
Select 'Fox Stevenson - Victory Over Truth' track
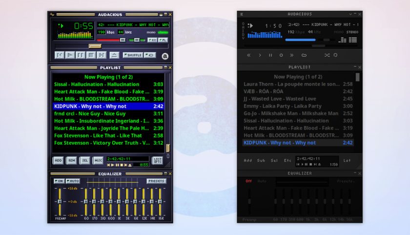pos(108,143)
